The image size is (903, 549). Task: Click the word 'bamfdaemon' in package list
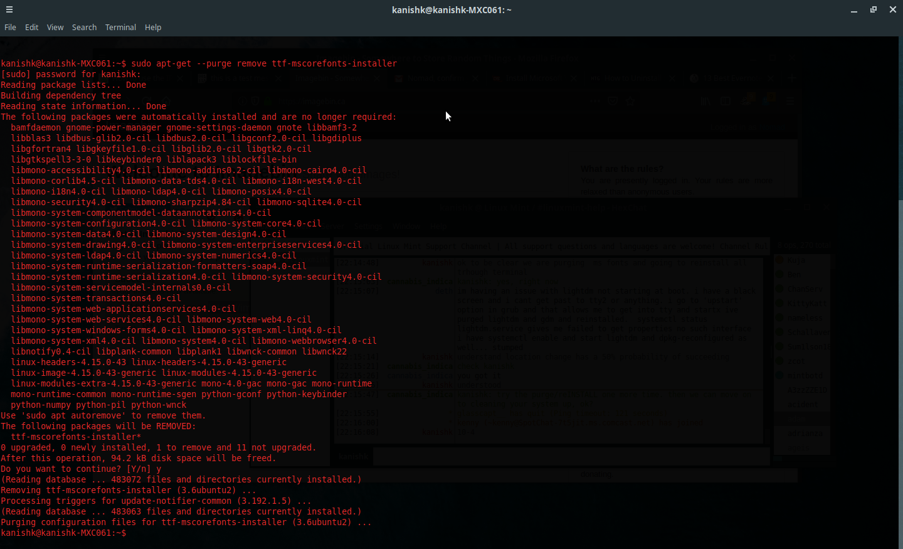tap(36, 127)
